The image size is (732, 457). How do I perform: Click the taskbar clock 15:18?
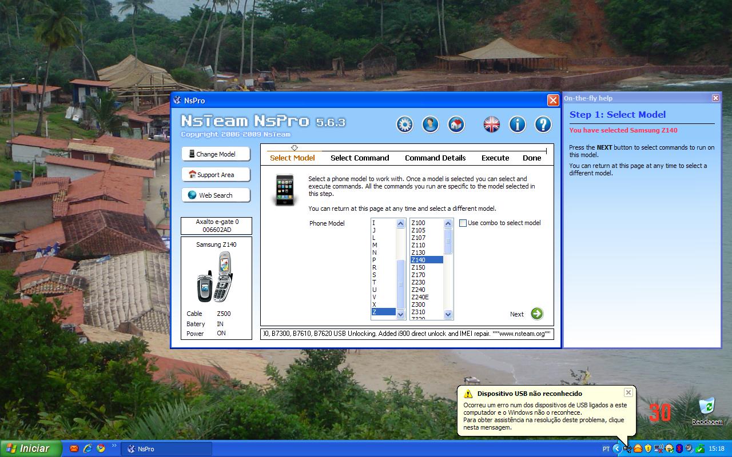(x=717, y=449)
